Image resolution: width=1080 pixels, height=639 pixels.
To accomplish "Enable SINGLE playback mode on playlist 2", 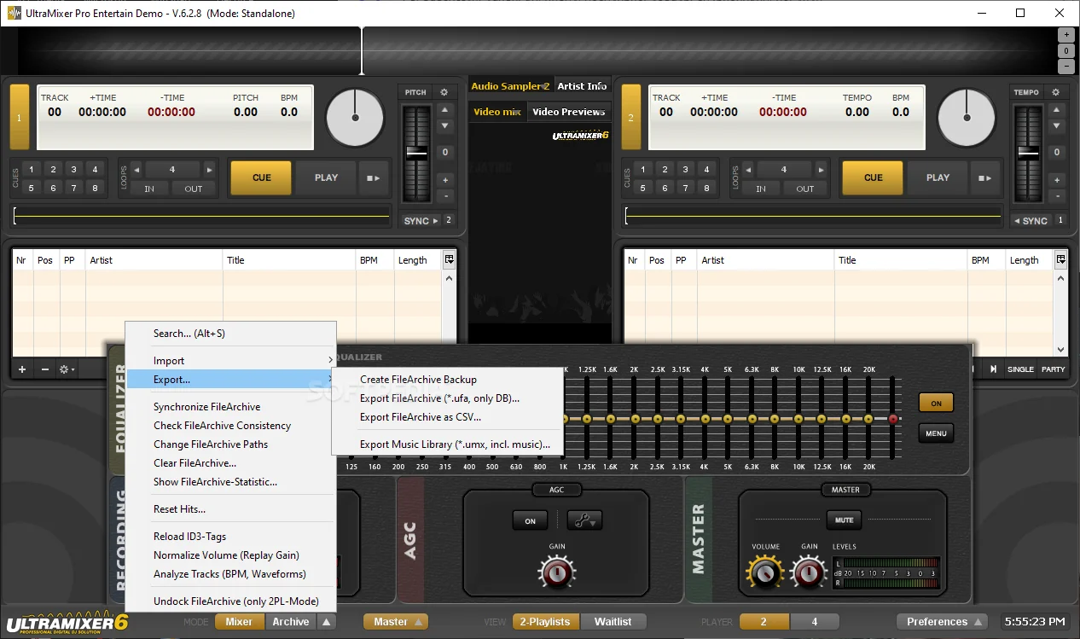I will (x=1020, y=369).
